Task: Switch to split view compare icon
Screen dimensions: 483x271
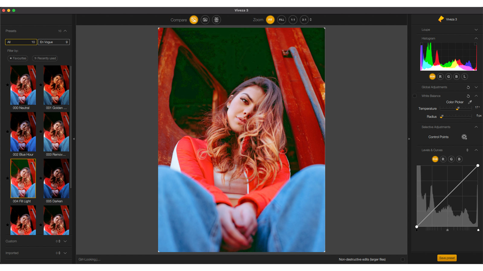Action: pyautogui.click(x=205, y=20)
